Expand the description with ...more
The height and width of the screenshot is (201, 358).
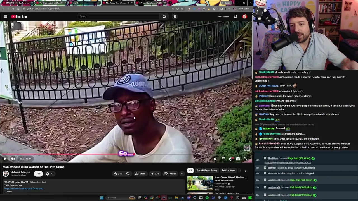click(8, 192)
